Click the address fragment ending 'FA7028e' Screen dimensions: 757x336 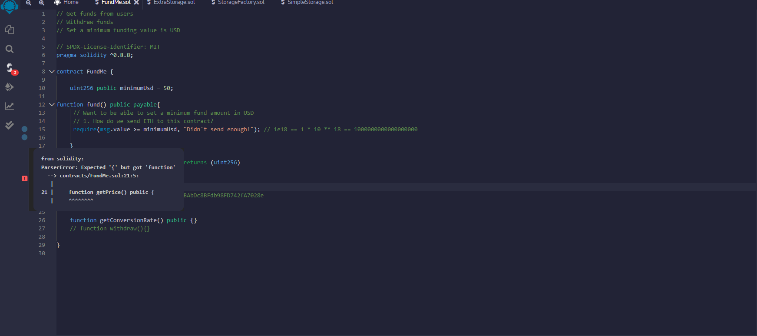tap(224, 196)
